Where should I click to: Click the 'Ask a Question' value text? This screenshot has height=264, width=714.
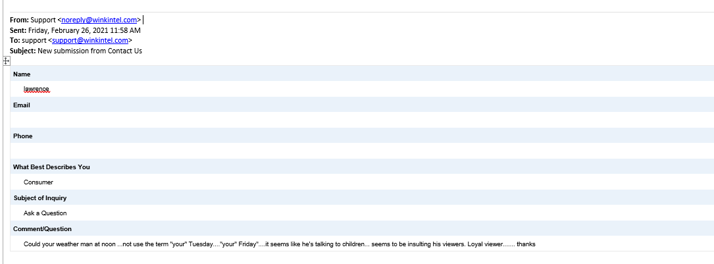45,213
